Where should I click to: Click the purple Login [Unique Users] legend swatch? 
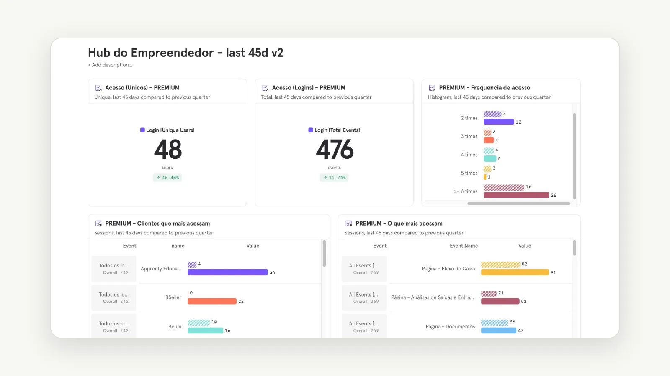[142, 130]
